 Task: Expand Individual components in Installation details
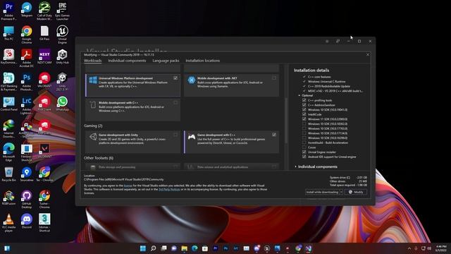point(296,167)
